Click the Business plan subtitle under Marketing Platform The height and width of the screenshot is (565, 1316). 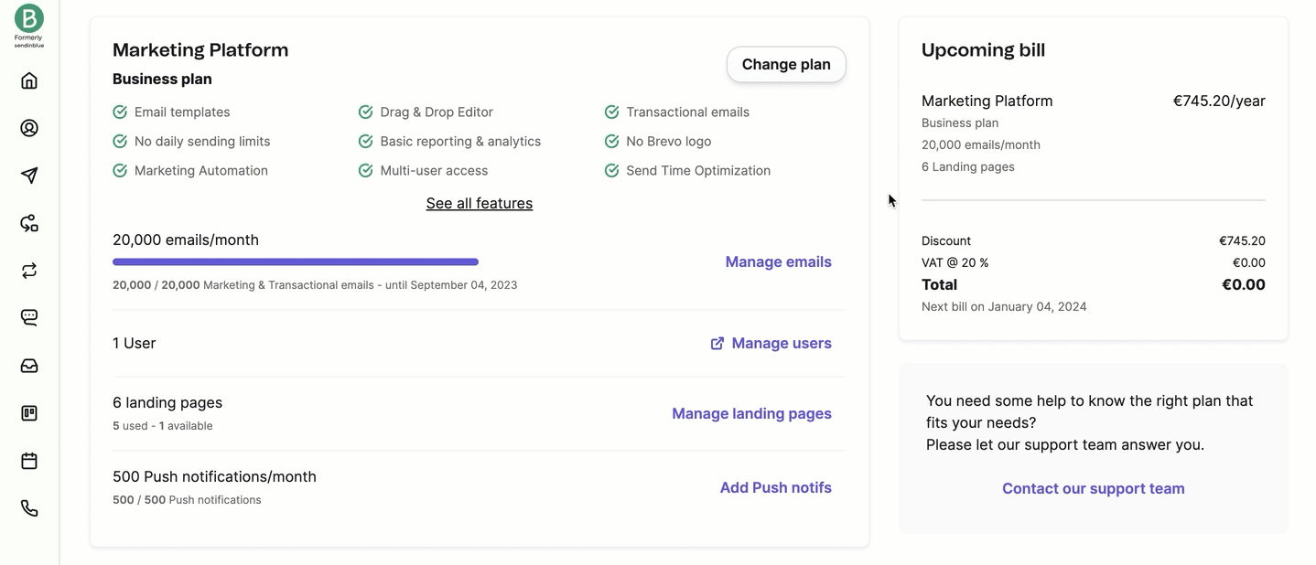point(162,79)
